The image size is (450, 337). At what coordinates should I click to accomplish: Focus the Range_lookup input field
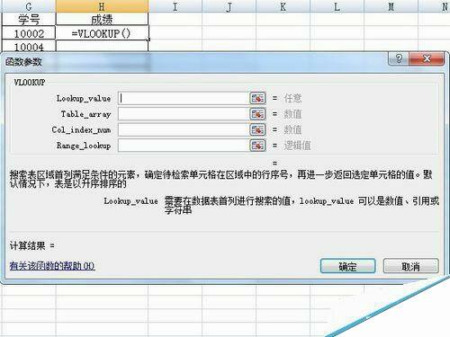[x=183, y=146]
